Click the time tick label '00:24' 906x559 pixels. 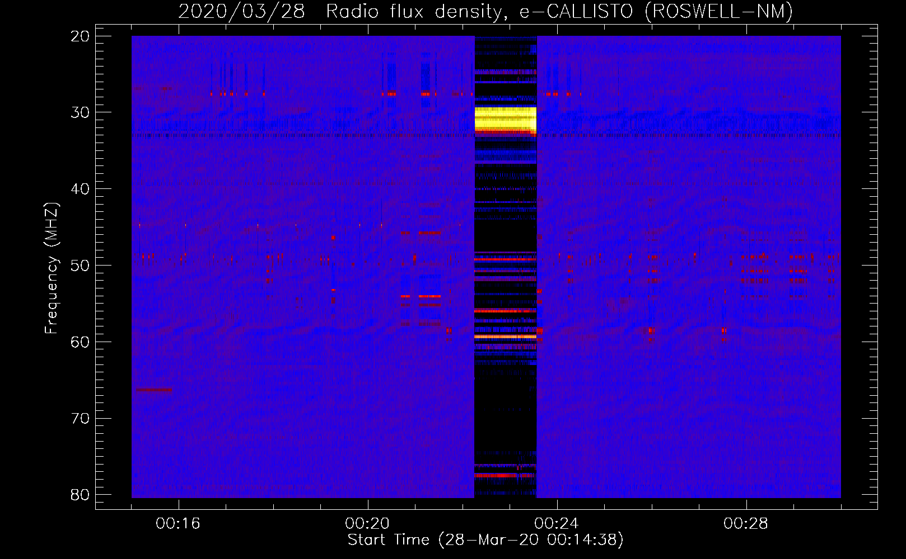pyautogui.click(x=557, y=524)
